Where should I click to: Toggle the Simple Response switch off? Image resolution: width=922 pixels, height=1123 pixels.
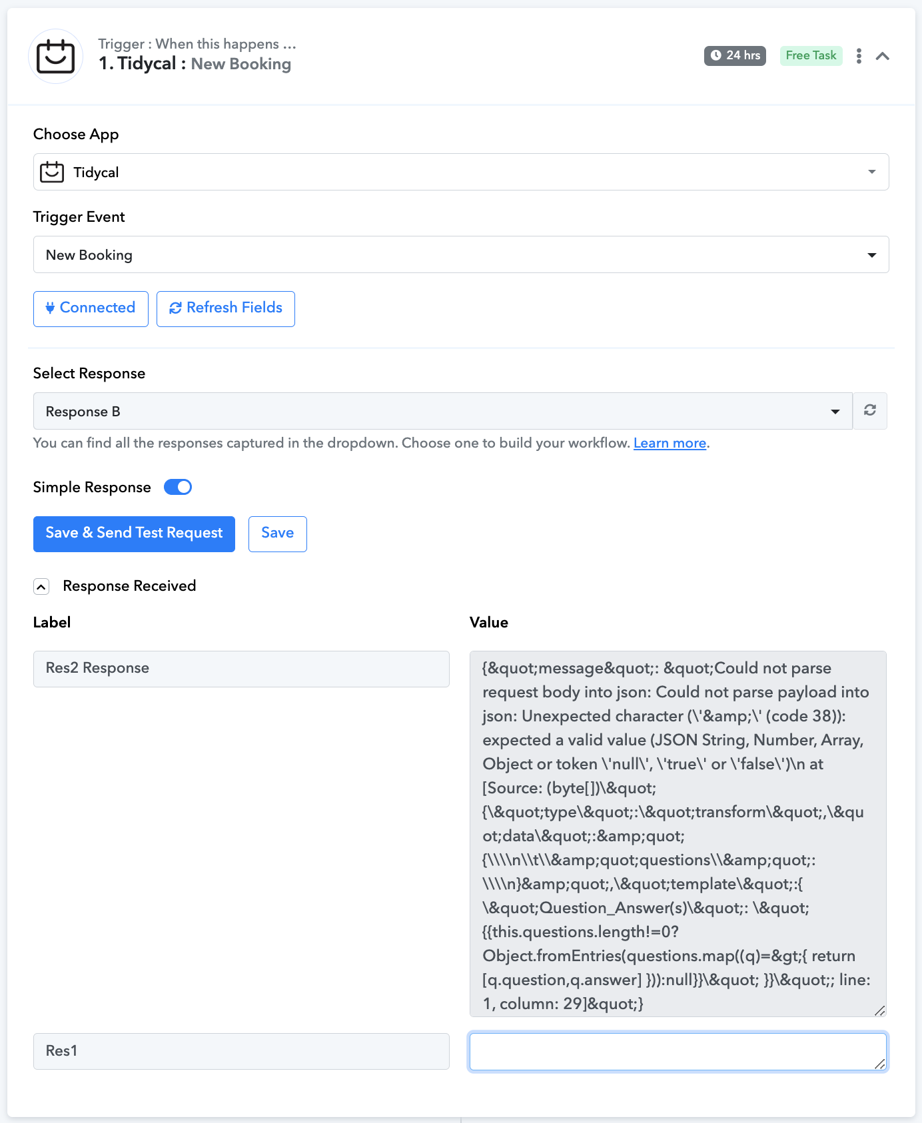[178, 488]
